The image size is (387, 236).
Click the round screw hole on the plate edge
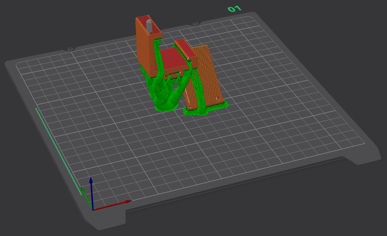(70, 49)
